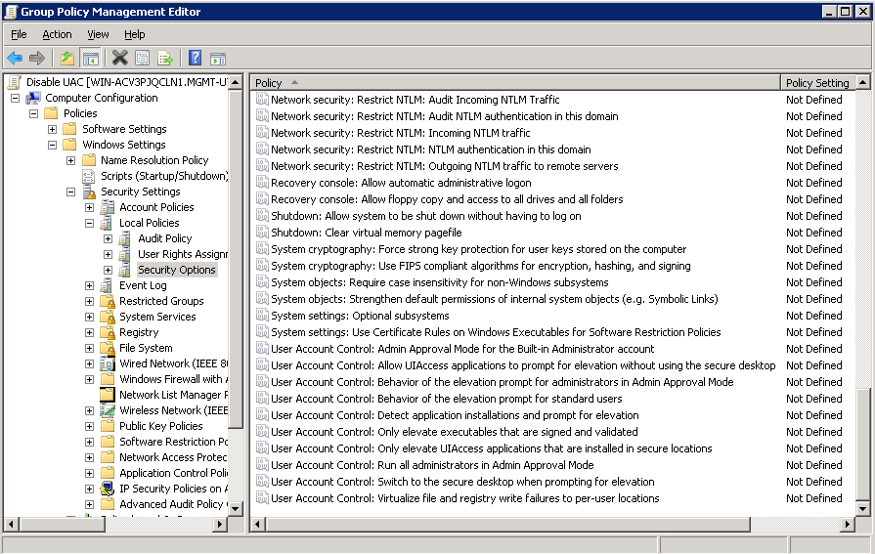The image size is (875, 554).
Task: Toggle the Show/Hide Action Pane icon
Action: pyautogui.click(x=218, y=59)
